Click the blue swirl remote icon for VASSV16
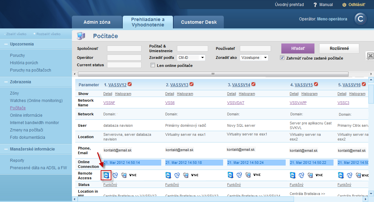374x202 pixels. [350, 175]
